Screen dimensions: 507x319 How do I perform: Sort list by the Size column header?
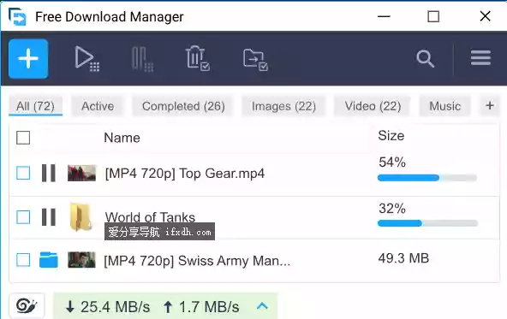click(x=391, y=136)
